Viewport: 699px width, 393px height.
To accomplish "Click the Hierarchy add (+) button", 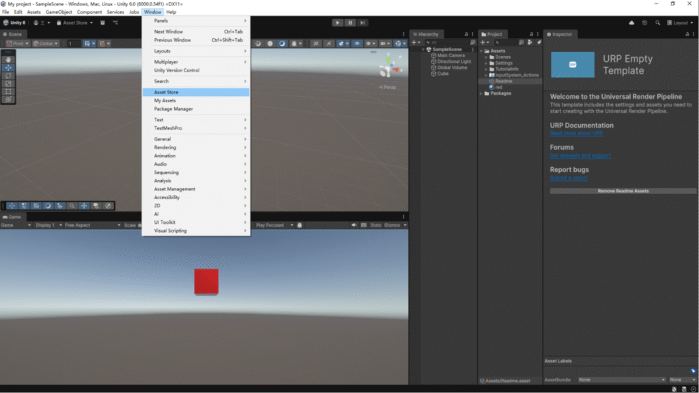I will (x=416, y=43).
